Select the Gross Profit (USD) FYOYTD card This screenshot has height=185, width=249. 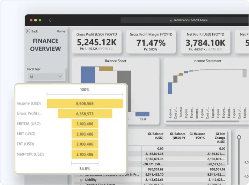click(x=97, y=42)
